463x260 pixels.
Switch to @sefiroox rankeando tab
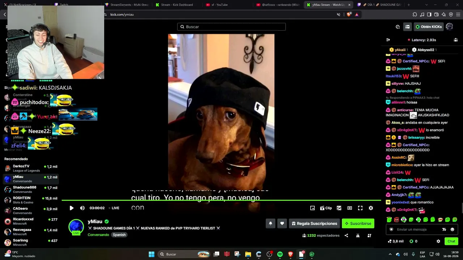click(x=277, y=5)
